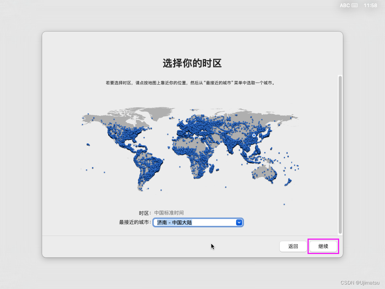Click the 最接近的城市 label
The height and width of the screenshot is (289, 385).
(x=135, y=222)
